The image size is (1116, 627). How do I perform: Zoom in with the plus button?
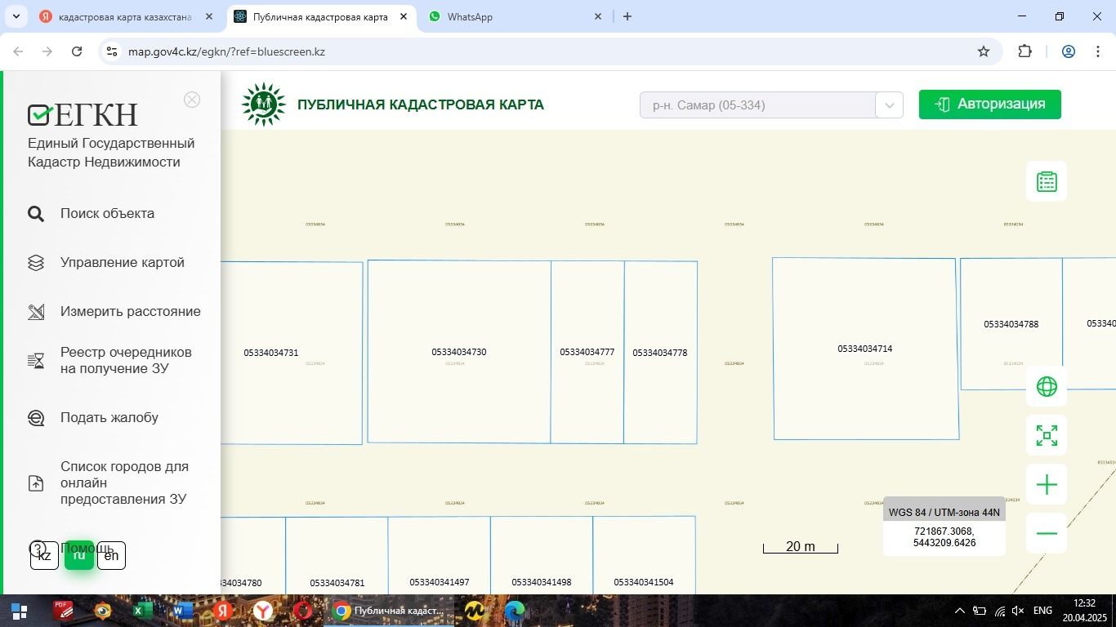click(1047, 484)
